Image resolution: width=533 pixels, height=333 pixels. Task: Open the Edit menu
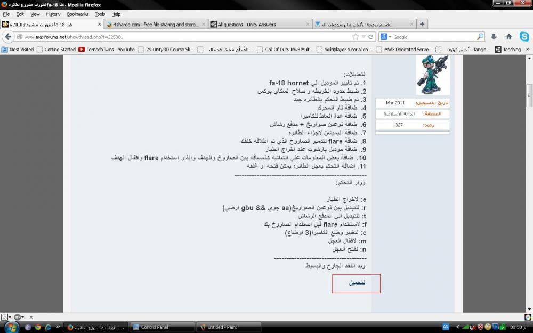[x=20, y=14]
